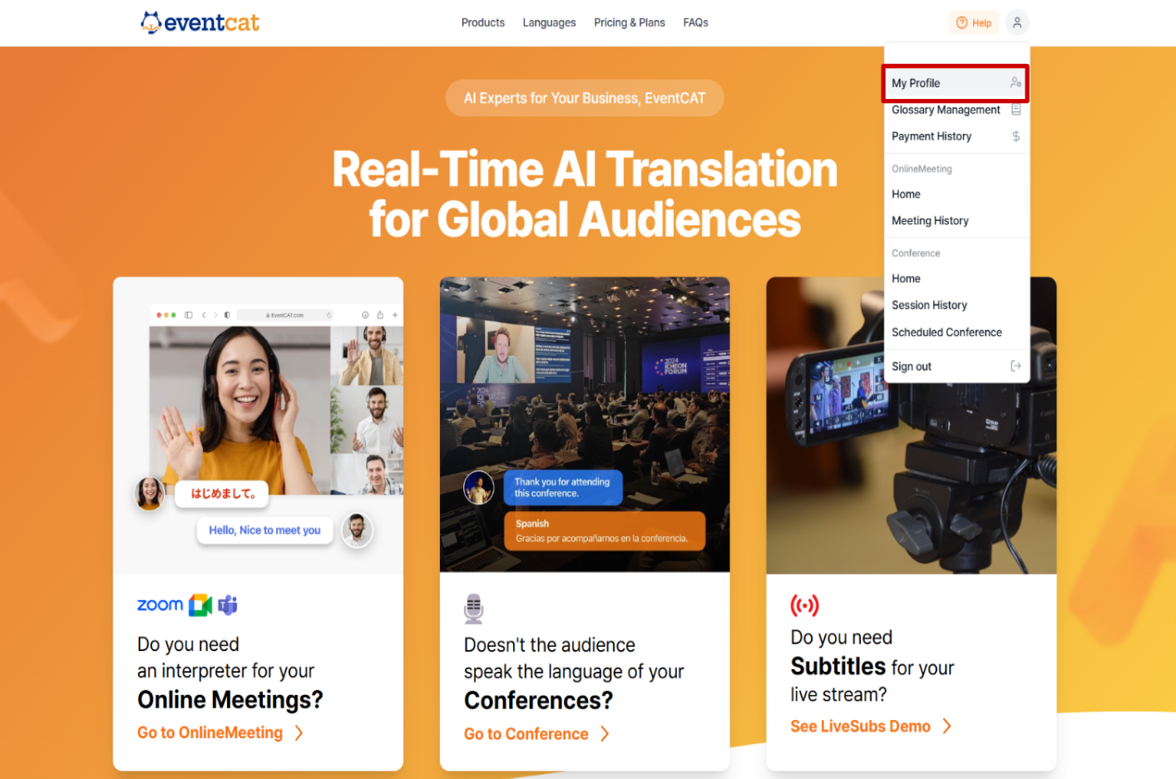This screenshot has width=1176, height=779.
Task: Click the sign out arrow icon
Action: [x=1015, y=366]
